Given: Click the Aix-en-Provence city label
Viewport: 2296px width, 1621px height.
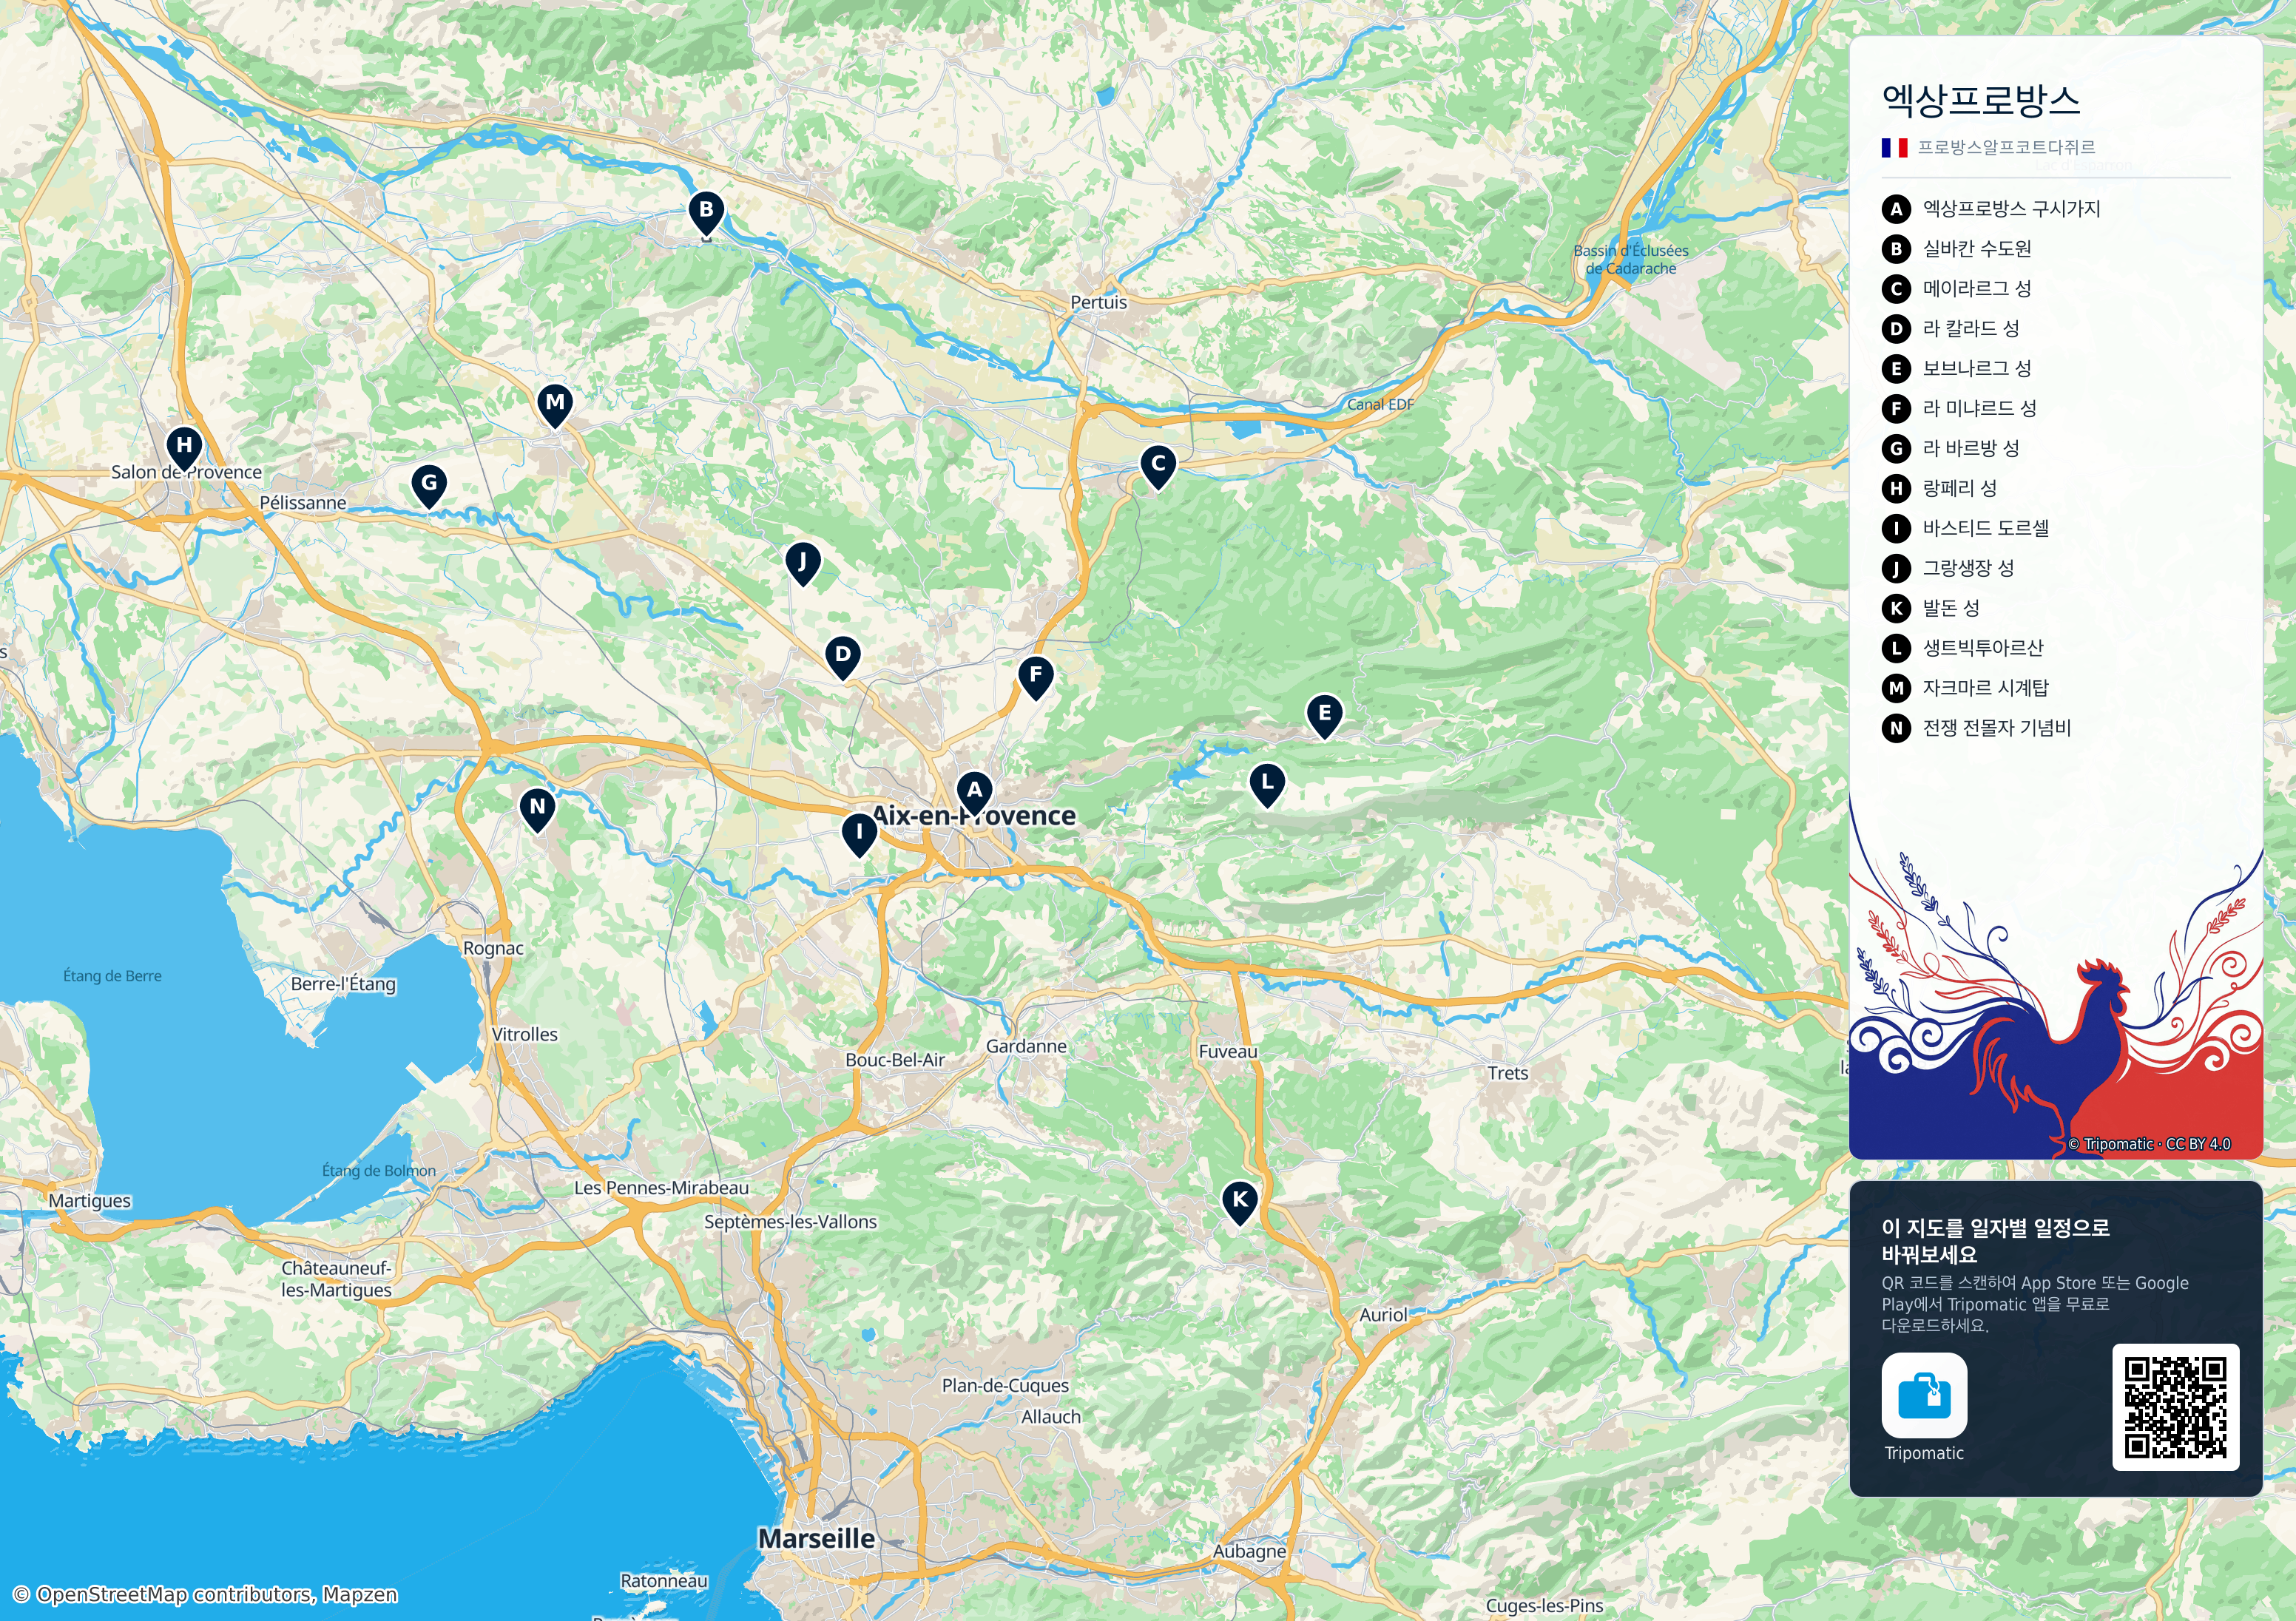Looking at the screenshot, I should click(x=974, y=816).
